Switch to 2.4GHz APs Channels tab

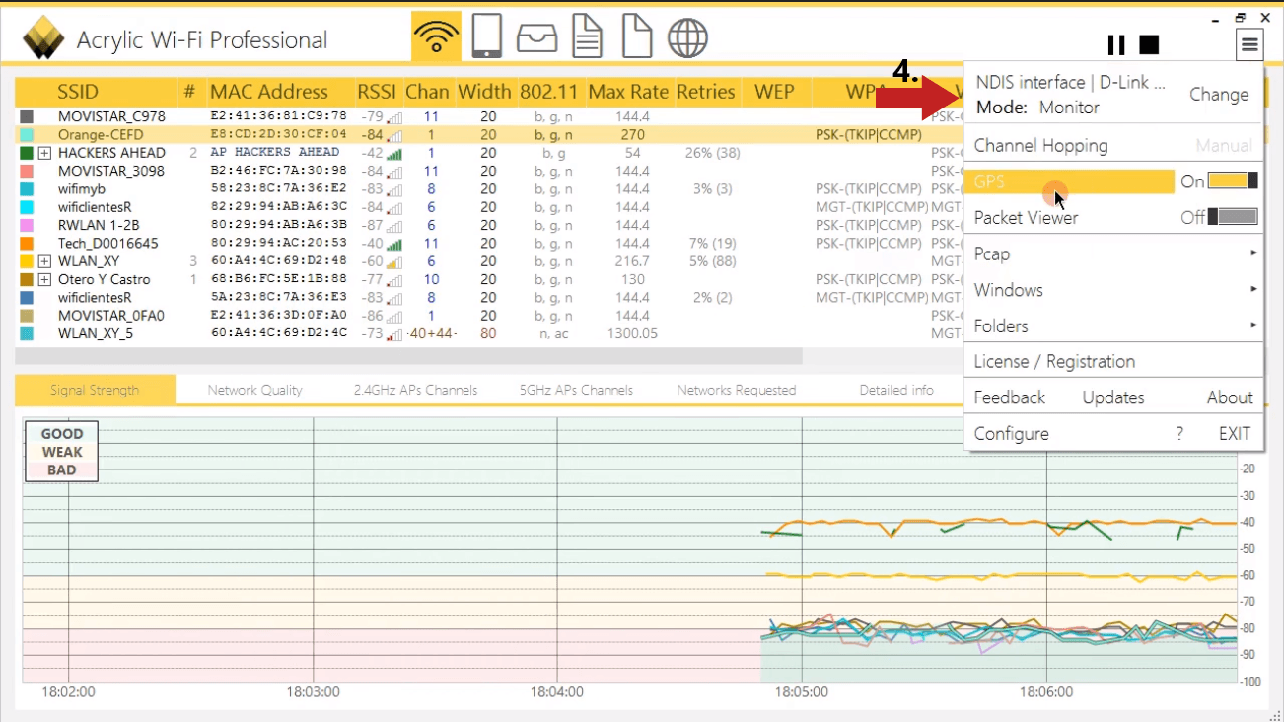415,390
